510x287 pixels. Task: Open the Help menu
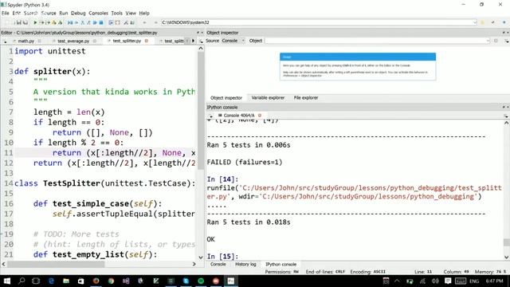144,13
